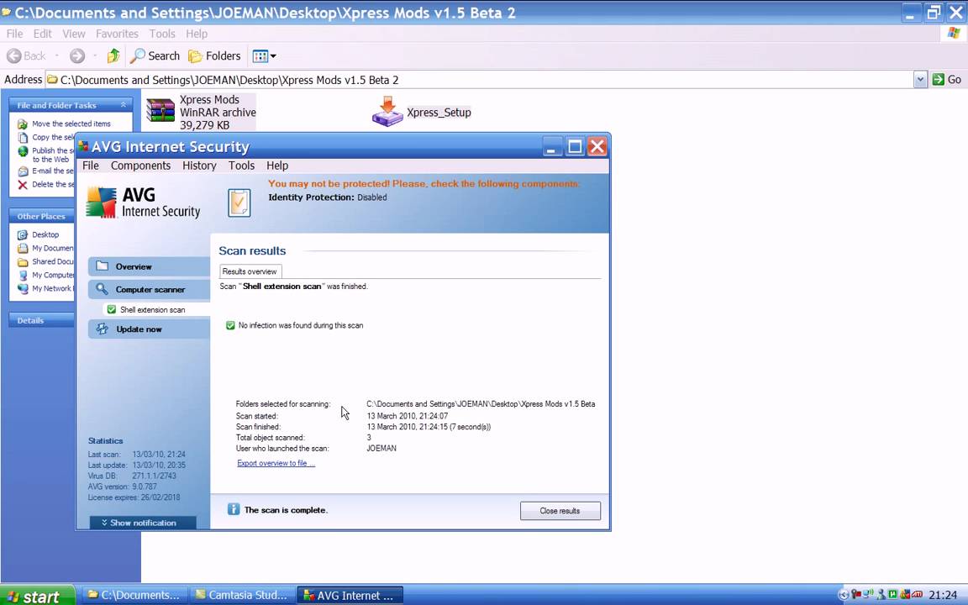Open My Documents under Other Places
This screenshot has height=605, width=968.
pyautogui.click(x=52, y=248)
